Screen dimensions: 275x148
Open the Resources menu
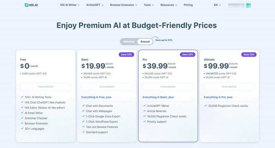pyautogui.click(x=168, y=5)
